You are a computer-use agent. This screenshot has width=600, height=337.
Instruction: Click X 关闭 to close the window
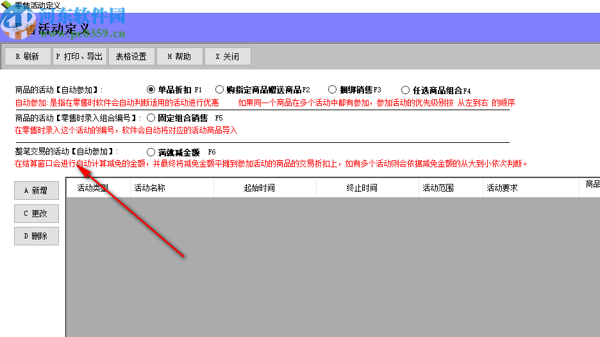pyautogui.click(x=228, y=56)
